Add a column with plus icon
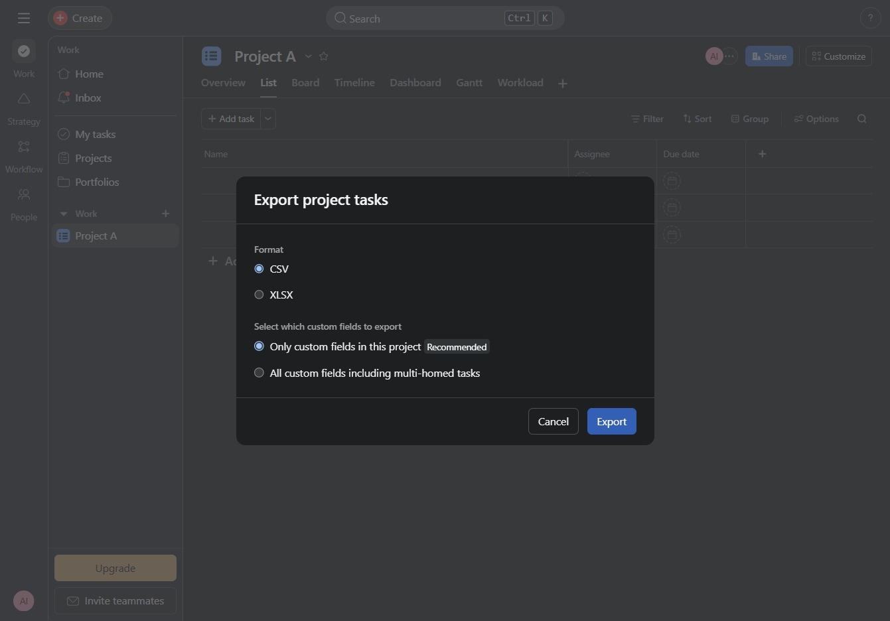890x621 pixels. pyautogui.click(x=763, y=154)
